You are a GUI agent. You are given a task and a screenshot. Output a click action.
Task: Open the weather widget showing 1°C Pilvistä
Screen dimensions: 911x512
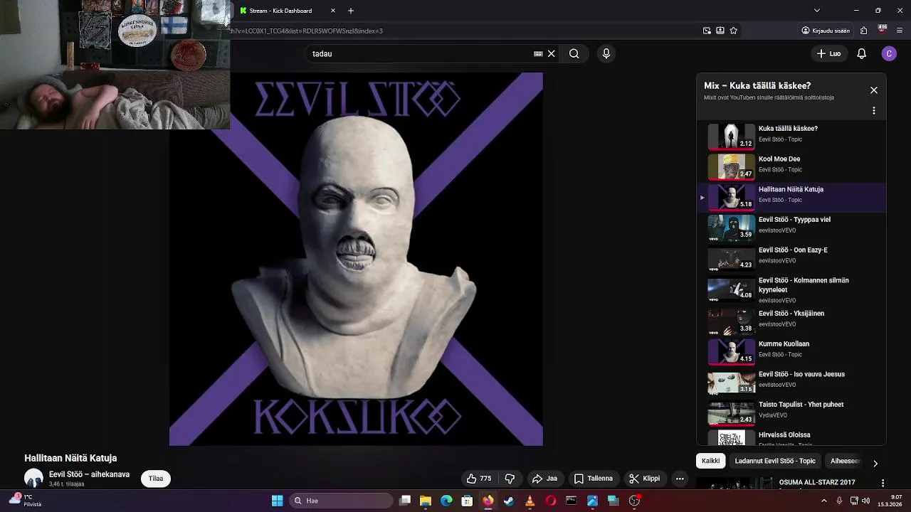[x=25, y=500]
